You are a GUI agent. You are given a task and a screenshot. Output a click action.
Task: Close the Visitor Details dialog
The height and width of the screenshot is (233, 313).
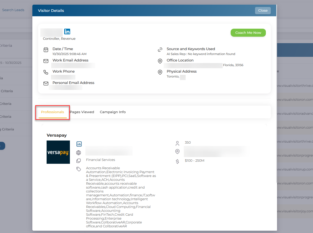click(263, 11)
